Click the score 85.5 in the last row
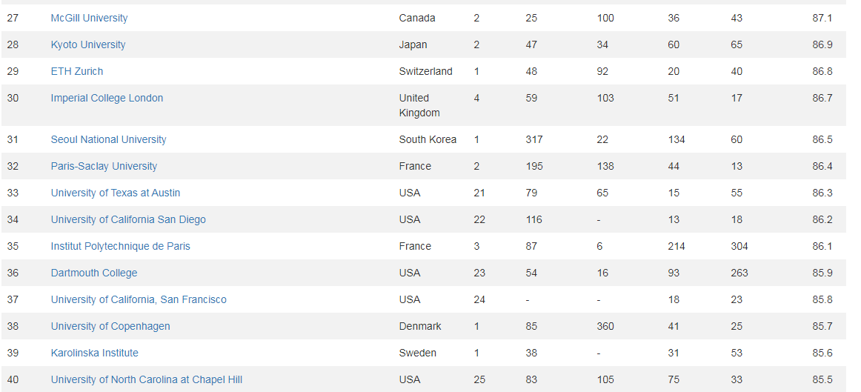861x392 pixels. coord(822,379)
